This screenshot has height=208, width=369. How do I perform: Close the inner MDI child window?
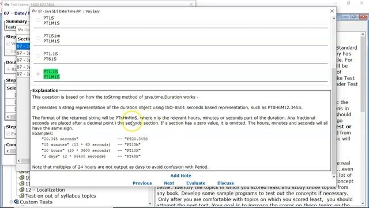(363, 17)
